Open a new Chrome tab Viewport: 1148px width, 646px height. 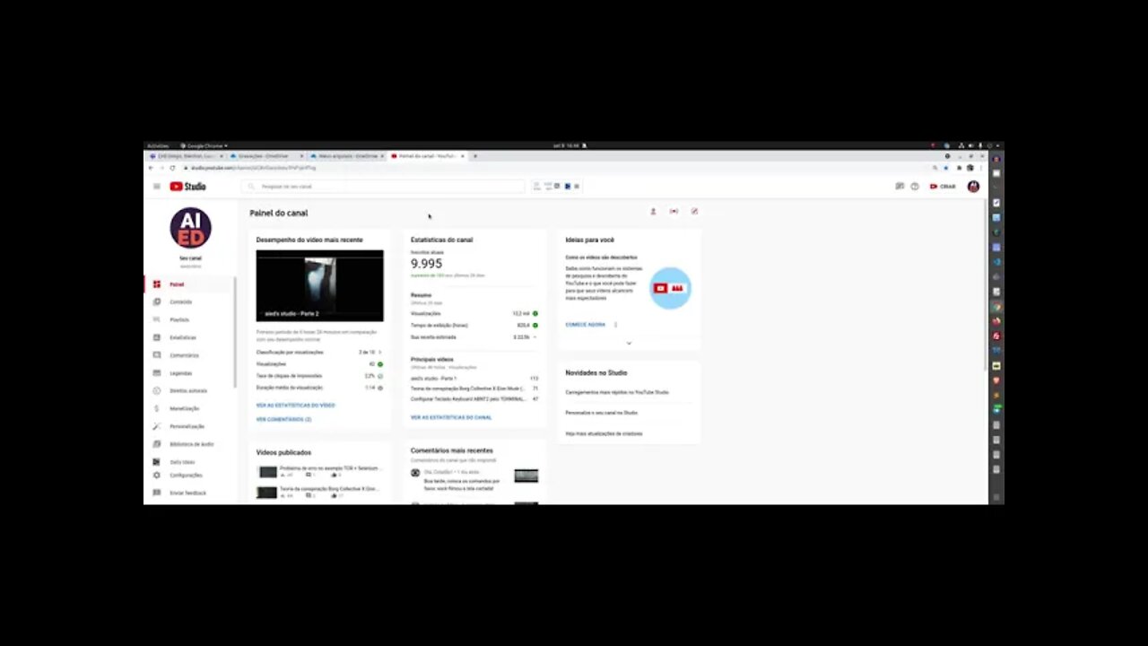pos(475,156)
